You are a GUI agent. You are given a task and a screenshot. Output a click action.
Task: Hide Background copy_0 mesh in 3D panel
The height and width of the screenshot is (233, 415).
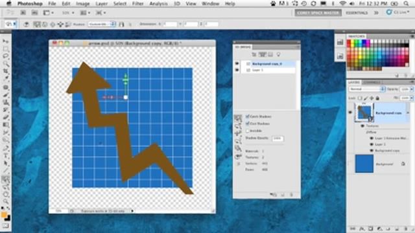click(237, 63)
